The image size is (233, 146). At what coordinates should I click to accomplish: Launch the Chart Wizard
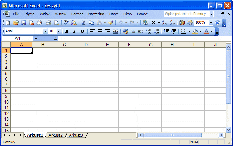(182, 23)
